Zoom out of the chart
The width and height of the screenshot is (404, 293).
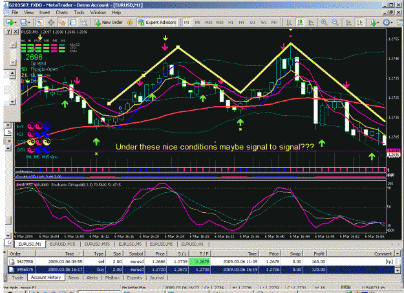pos(335,23)
